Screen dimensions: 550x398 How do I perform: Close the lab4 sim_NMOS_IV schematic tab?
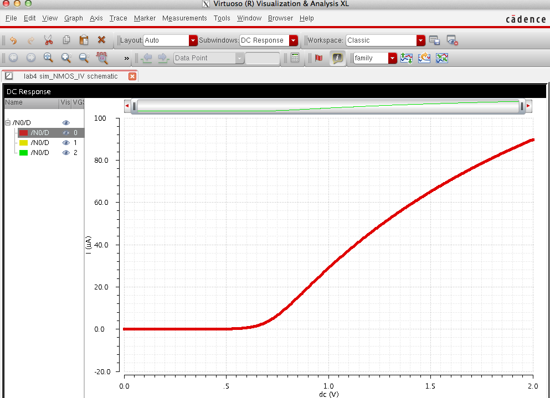132,76
